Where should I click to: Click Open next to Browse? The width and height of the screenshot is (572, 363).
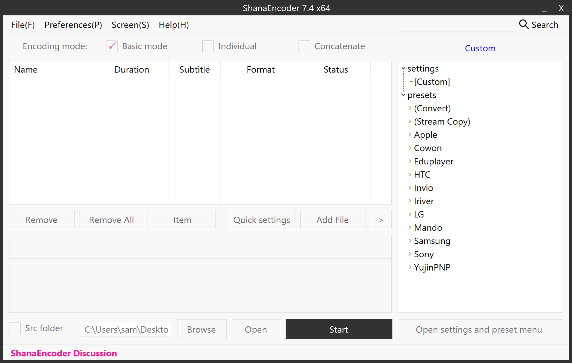256,329
